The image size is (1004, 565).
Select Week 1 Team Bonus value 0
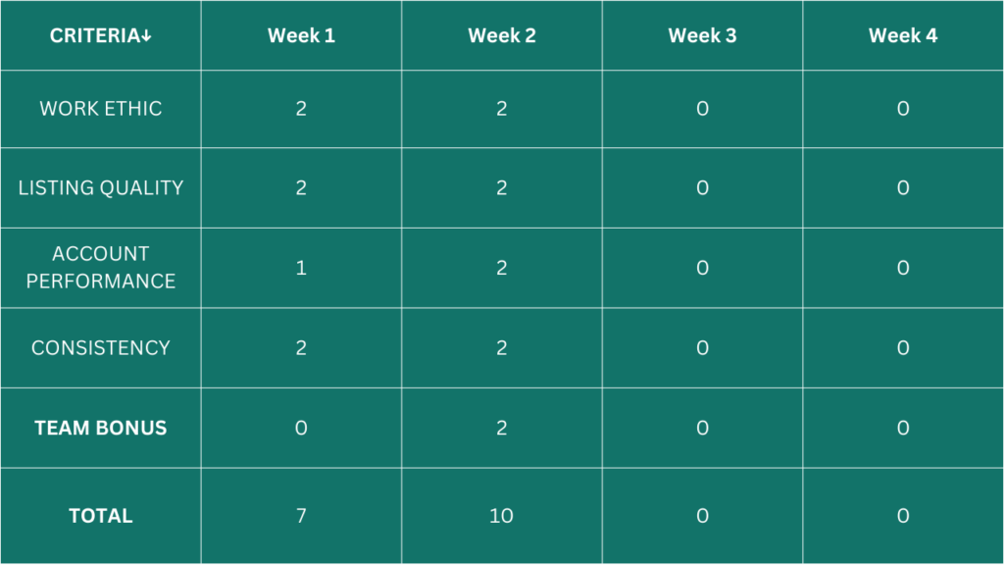(301, 428)
